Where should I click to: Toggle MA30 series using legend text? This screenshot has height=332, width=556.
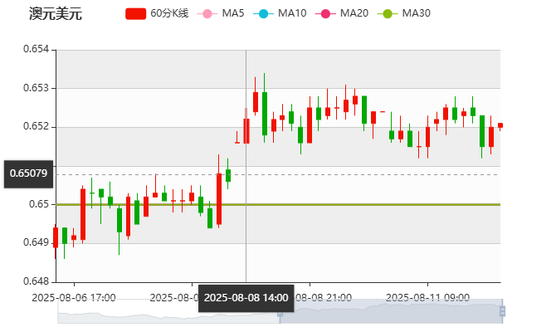click(x=416, y=13)
